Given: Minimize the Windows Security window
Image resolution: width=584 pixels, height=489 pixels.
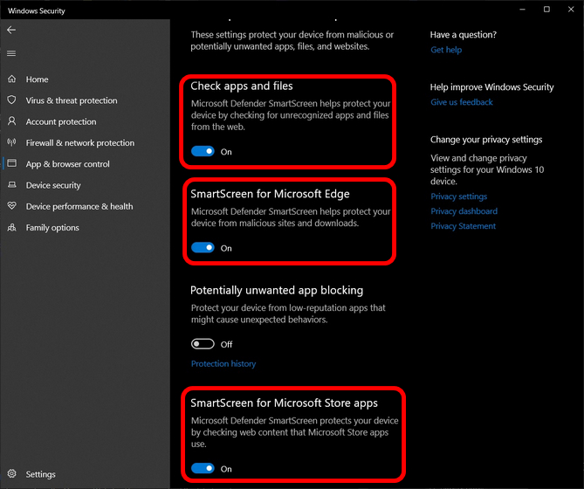Looking at the screenshot, I should click(523, 10).
